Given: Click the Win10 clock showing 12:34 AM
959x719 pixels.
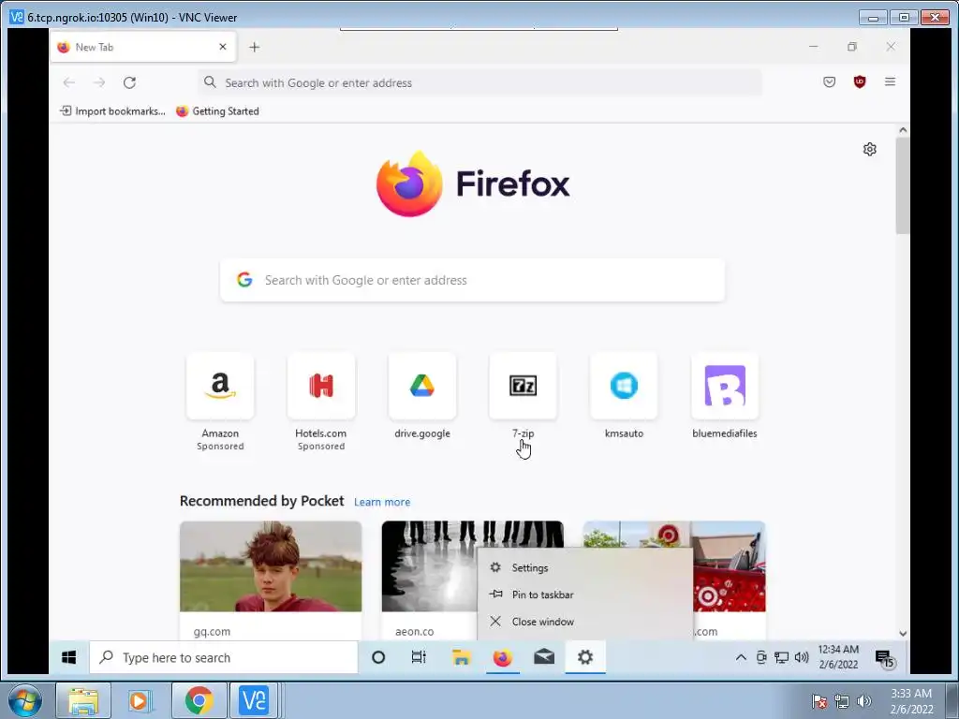Looking at the screenshot, I should point(838,656).
